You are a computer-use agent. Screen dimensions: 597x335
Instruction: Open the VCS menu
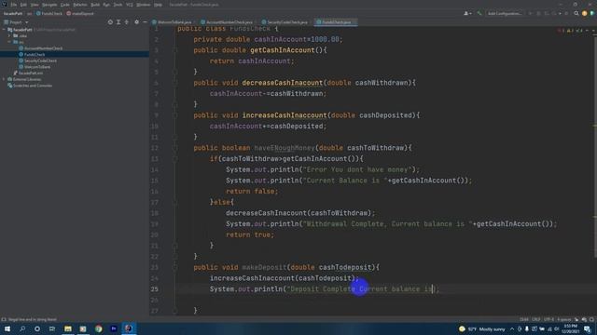[x=130, y=5]
